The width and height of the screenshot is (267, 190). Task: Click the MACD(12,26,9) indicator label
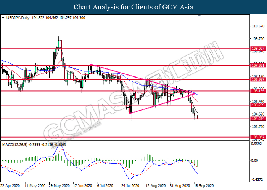(14, 144)
